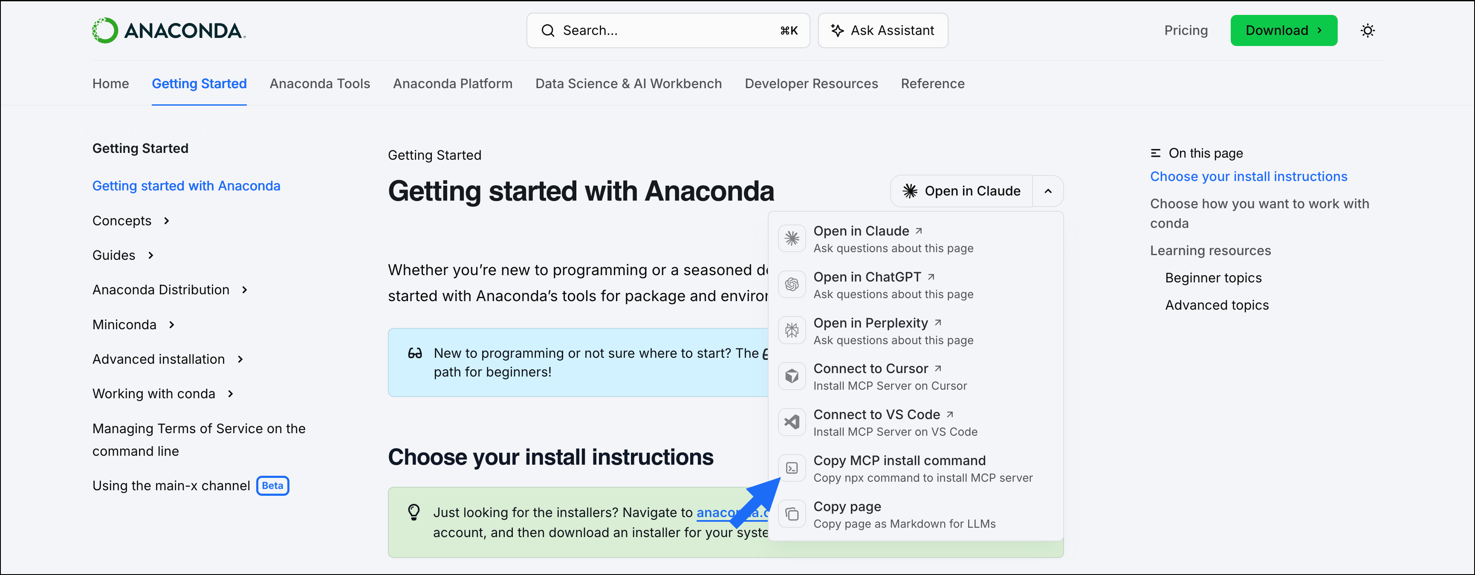Click the ⌘K shortcut hint in search
The image size is (1475, 575).
[x=789, y=30]
